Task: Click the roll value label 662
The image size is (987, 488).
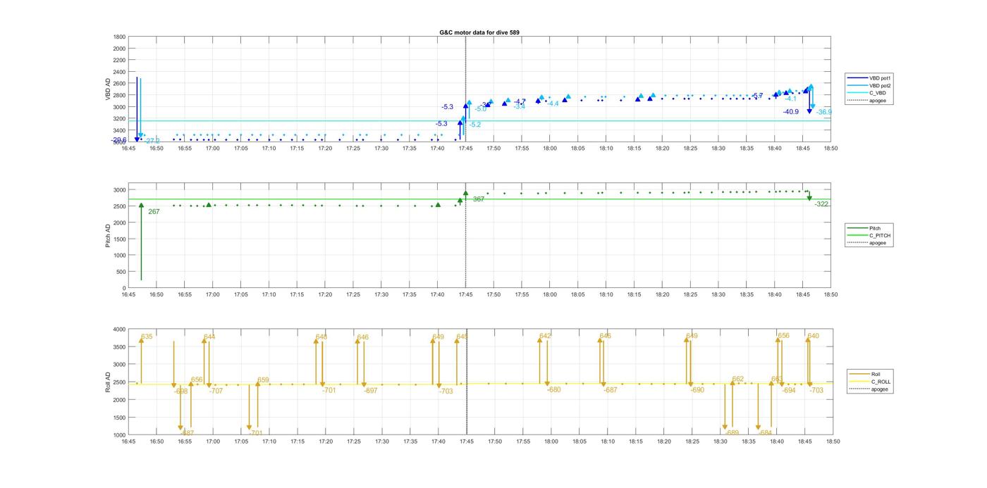Action: (x=738, y=379)
